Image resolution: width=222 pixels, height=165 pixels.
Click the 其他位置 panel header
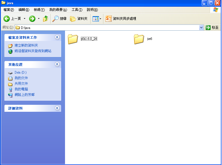[x=33, y=64]
